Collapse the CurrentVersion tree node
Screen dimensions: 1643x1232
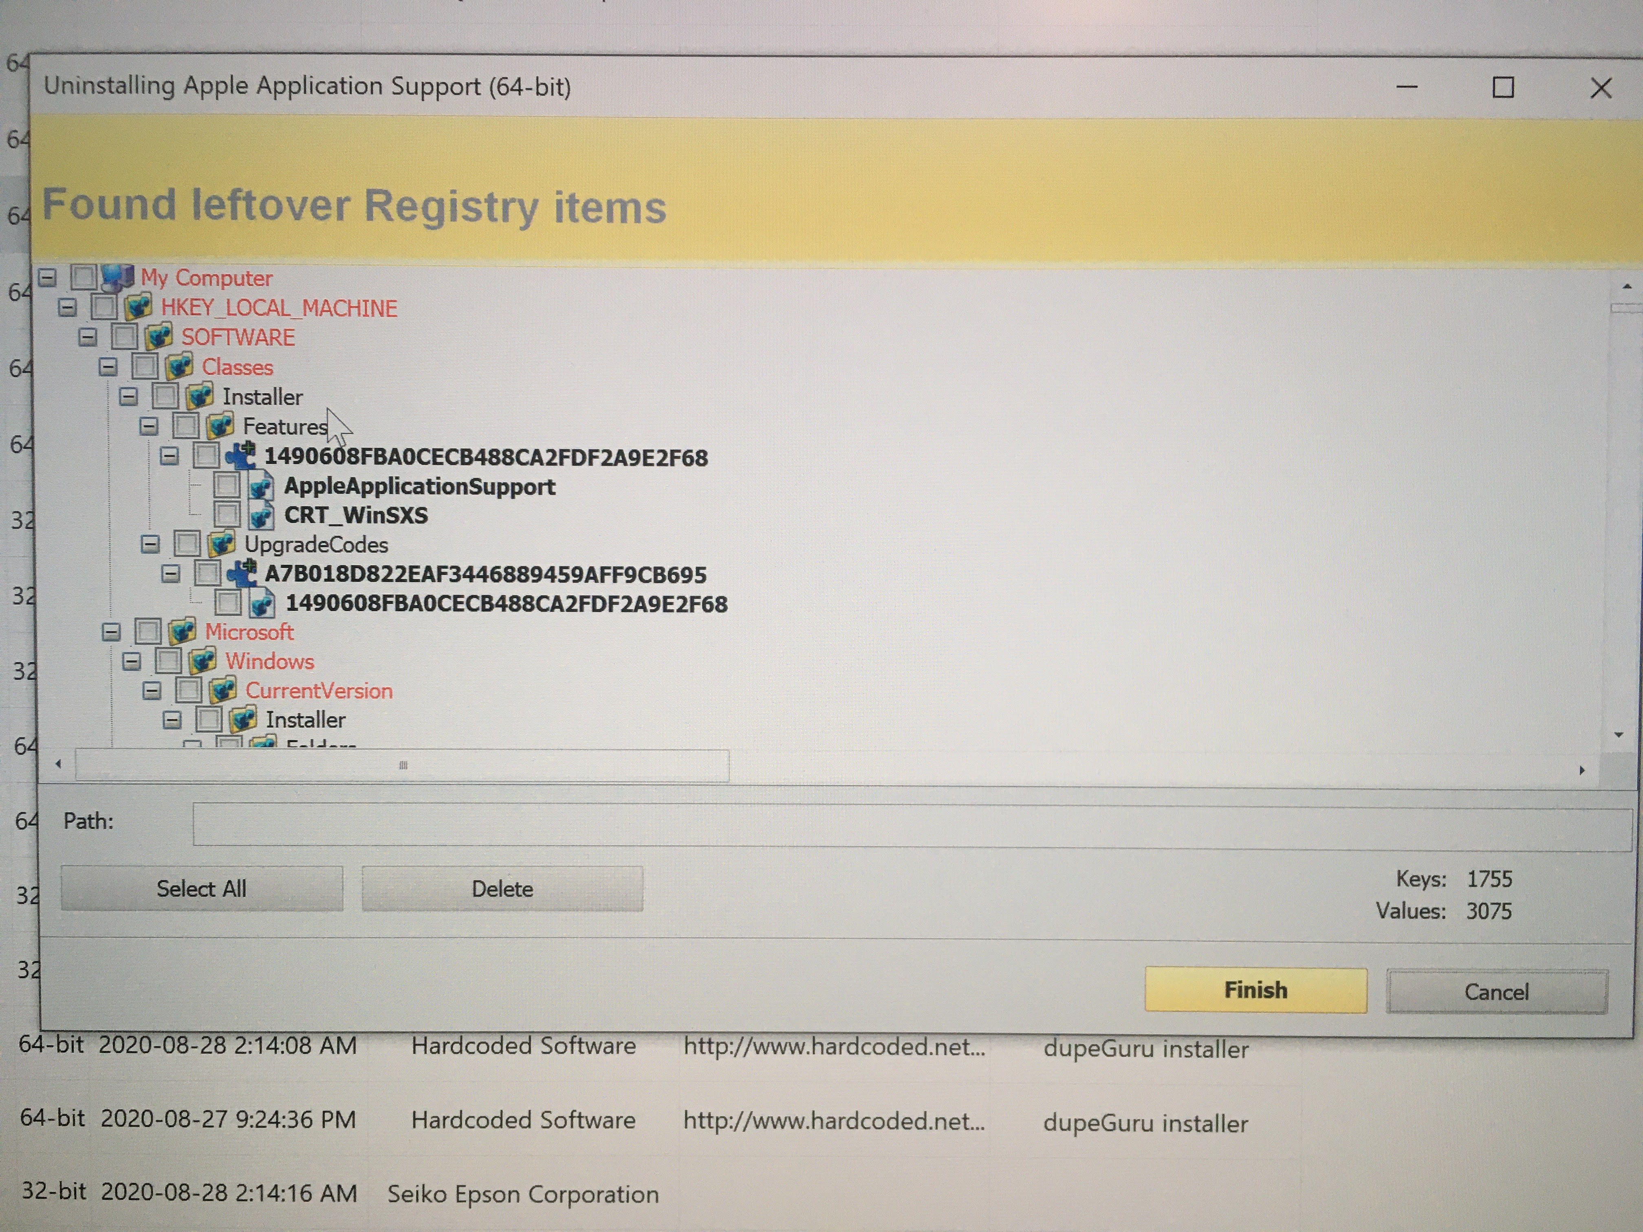click(x=152, y=691)
